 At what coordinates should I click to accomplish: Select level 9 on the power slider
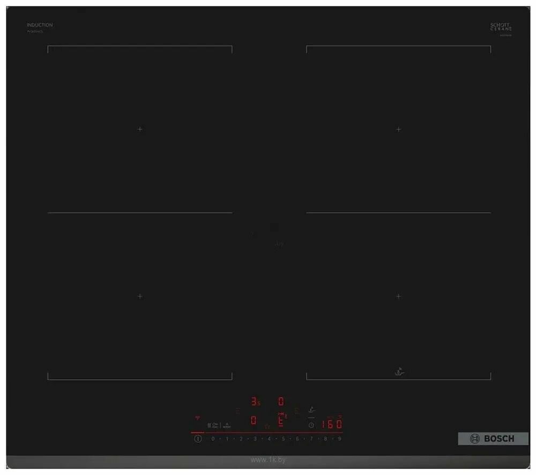(x=339, y=439)
